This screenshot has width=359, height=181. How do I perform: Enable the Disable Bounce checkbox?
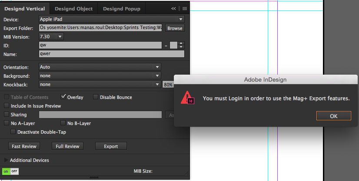pos(96,97)
